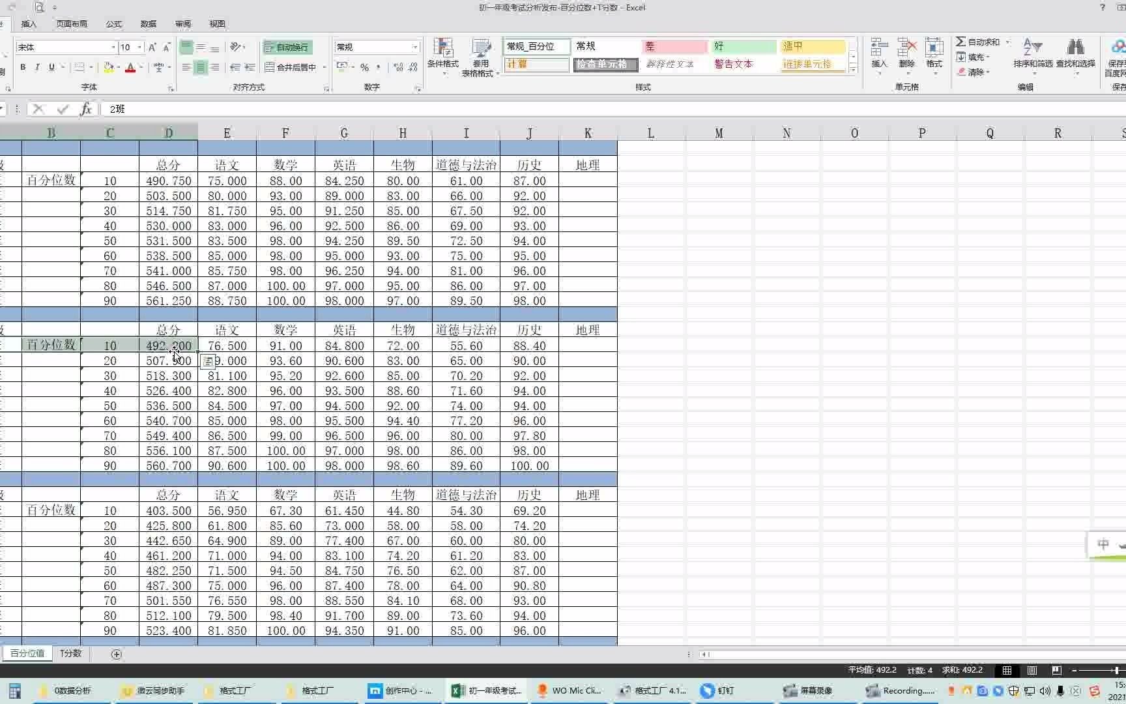Image resolution: width=1126 pixels, height=704 pixels.
Task: Open the 清除 clear dropdown
Action: coord(974,72)
